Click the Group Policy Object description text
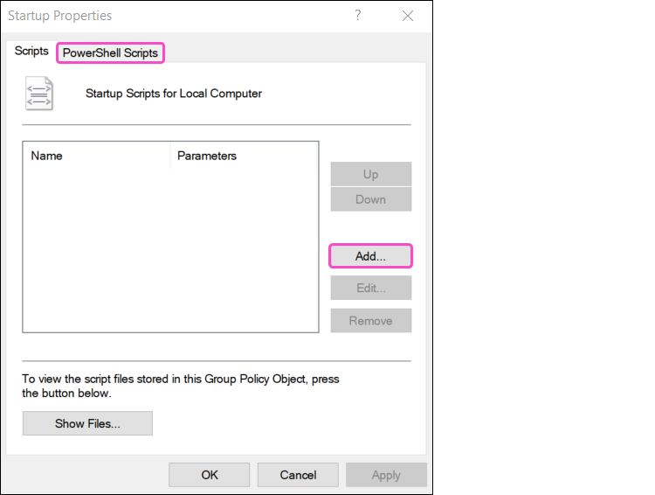The width and height of the screenshot is (655, 495). tap(181, 386)
